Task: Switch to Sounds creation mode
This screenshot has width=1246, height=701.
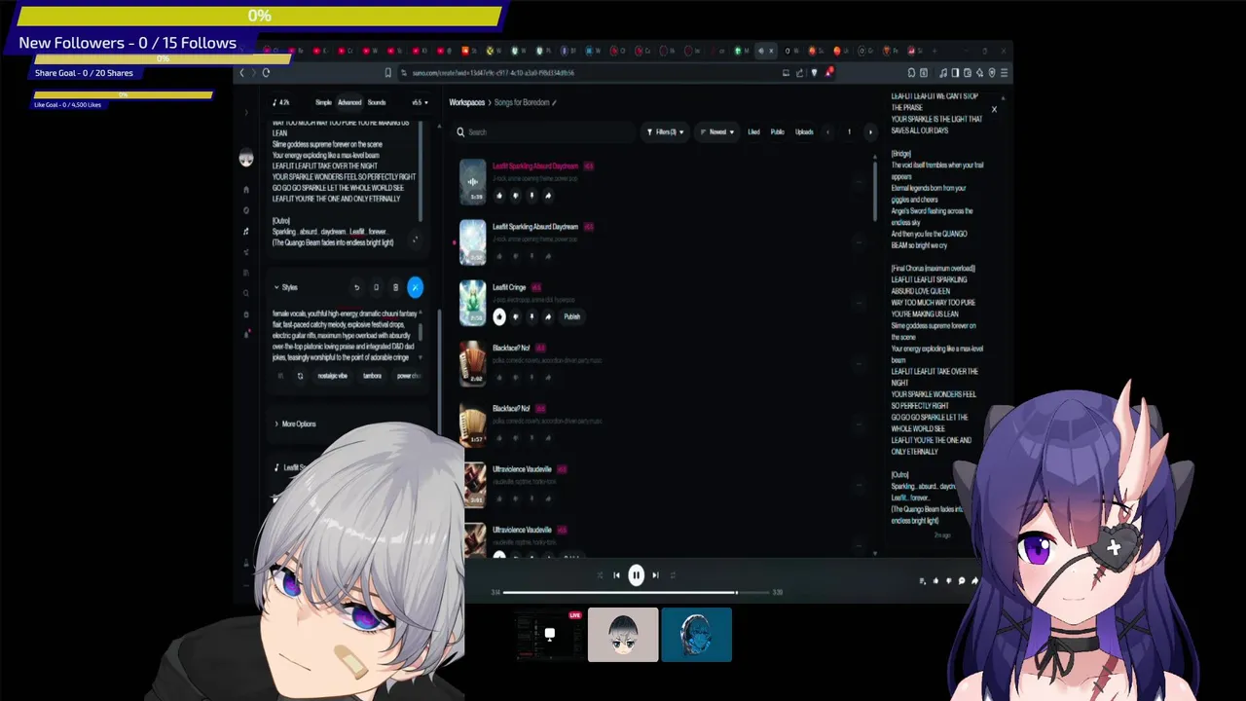Action: coord(377,102)
